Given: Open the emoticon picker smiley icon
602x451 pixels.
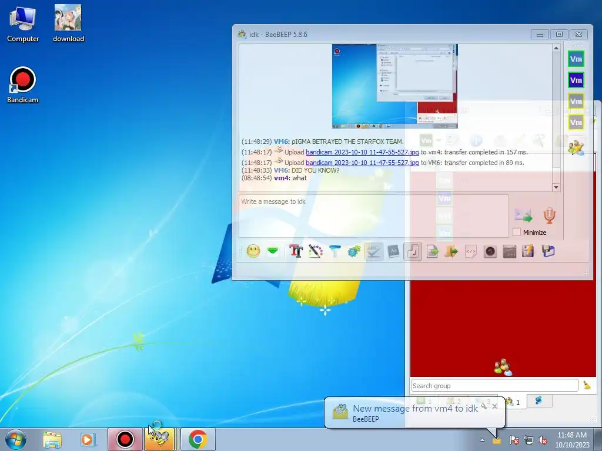Looking at the screenshot, I should tap(253, 251).
